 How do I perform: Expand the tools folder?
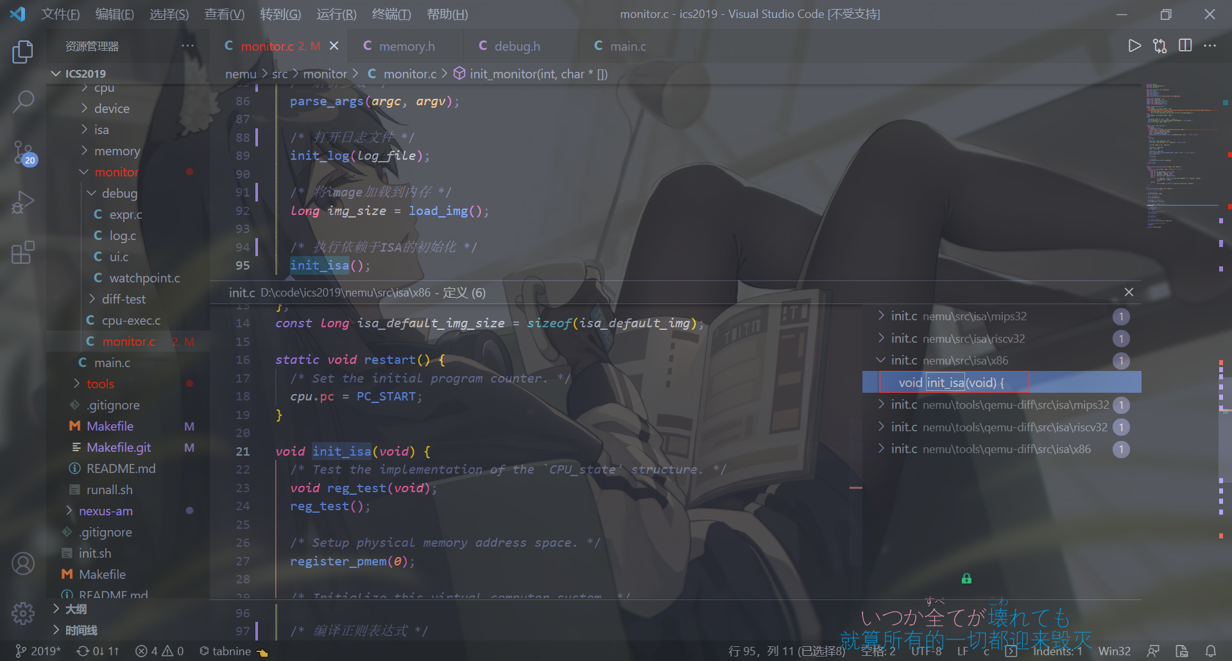[x=128, y=384]
